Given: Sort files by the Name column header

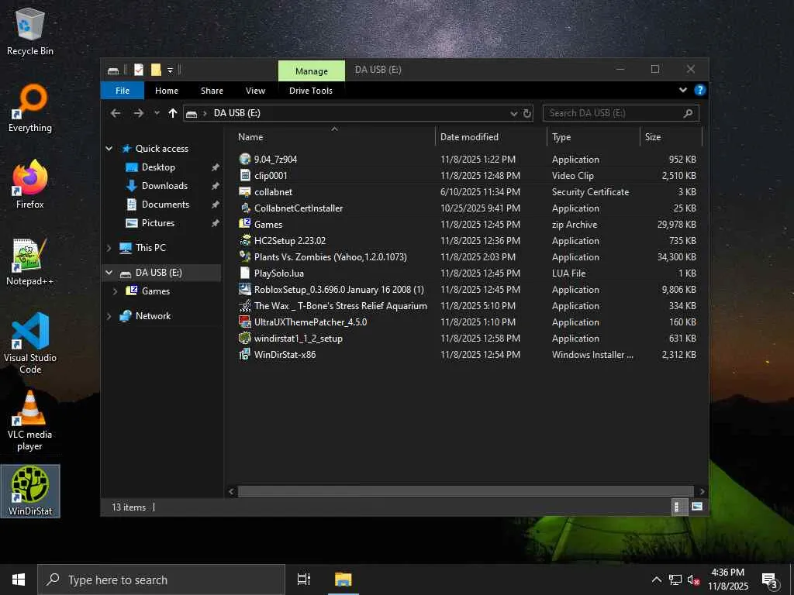Looking at the screenshot, I should (334, 137).
